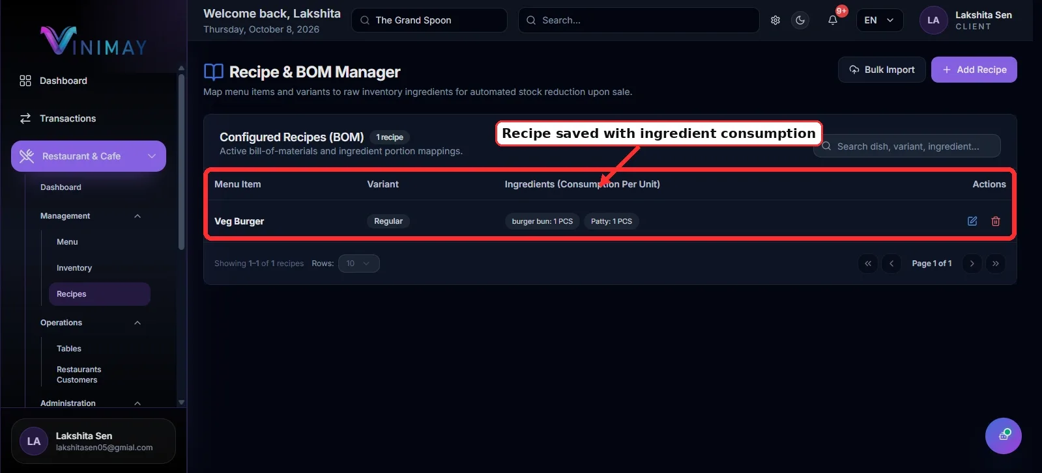
Task: Edit the Veg Burger recipe
Action: tap(972, 221)
